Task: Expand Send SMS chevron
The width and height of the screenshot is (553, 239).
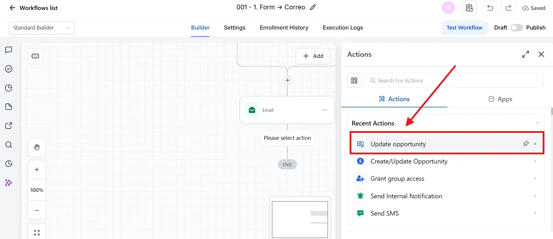Action: [535, 213]
